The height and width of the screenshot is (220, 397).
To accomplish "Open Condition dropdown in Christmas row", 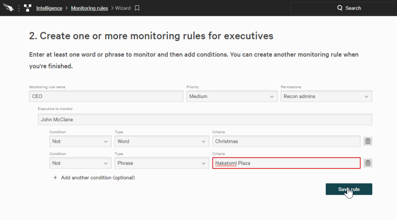I will coord(80,141).
